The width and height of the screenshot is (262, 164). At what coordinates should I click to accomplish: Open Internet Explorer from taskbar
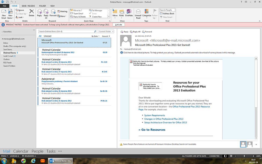33,161
